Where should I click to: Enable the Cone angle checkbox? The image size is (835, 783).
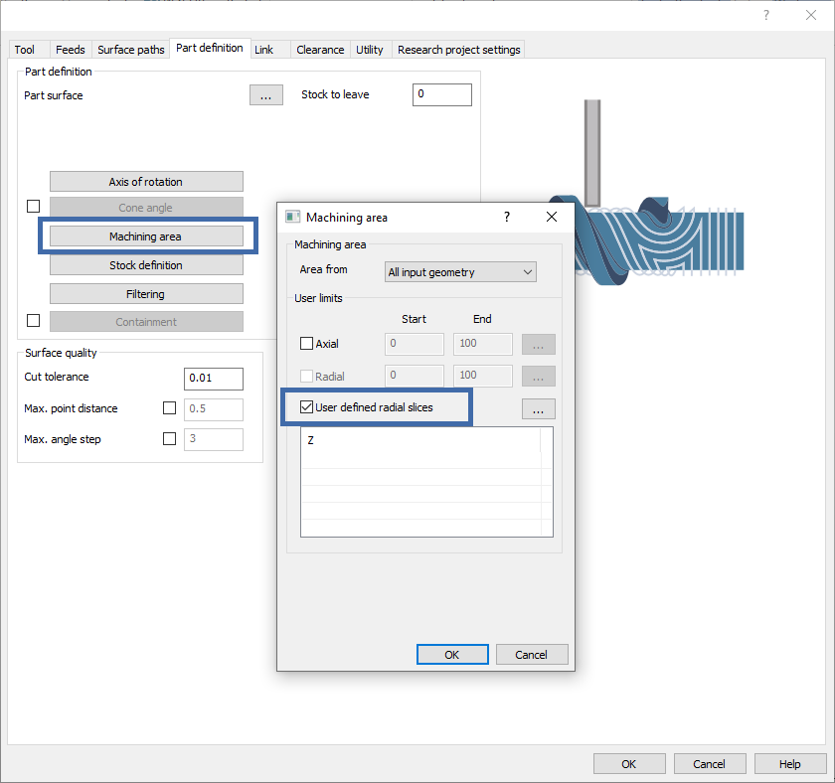click(34, 206)
